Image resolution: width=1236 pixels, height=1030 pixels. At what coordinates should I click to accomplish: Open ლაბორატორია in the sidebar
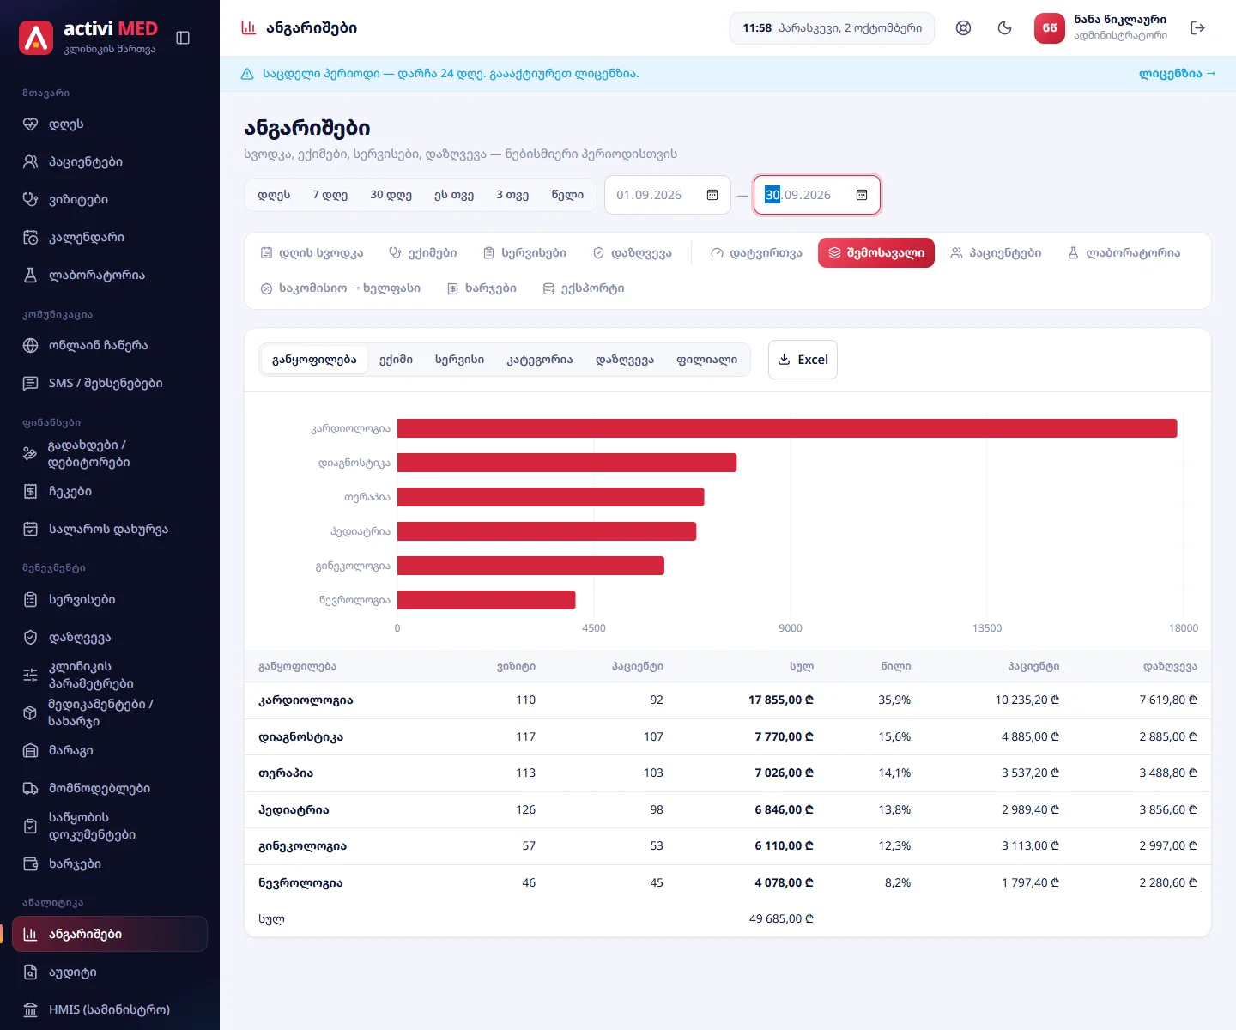click(x=110, y=276)
